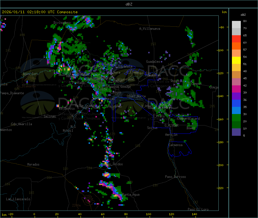The height and width of the screenshot is (218, 258).
Task: Select the 35 dBZ blue color swatch
Action: coord(236,103)
